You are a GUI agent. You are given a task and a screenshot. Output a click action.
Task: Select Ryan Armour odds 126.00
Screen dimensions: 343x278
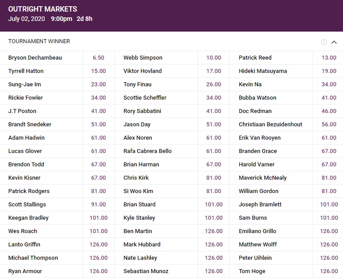tap(99, 271)
